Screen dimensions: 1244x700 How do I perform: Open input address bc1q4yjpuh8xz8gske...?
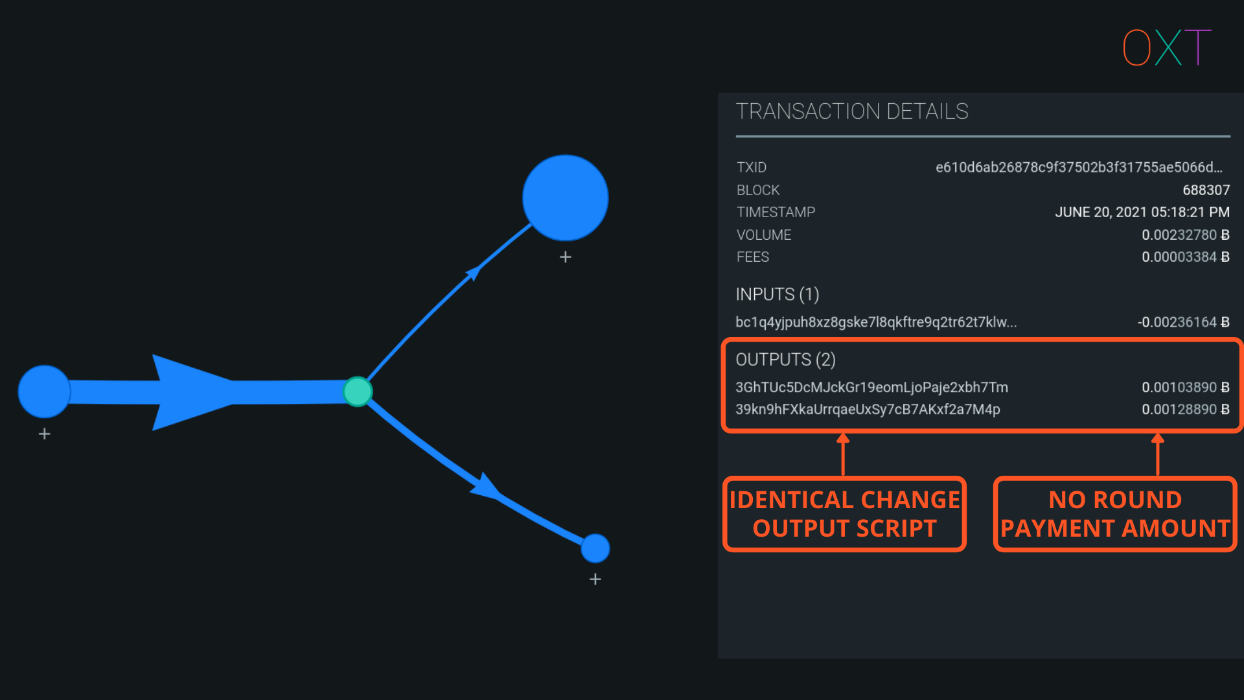(x=876, y=322)
